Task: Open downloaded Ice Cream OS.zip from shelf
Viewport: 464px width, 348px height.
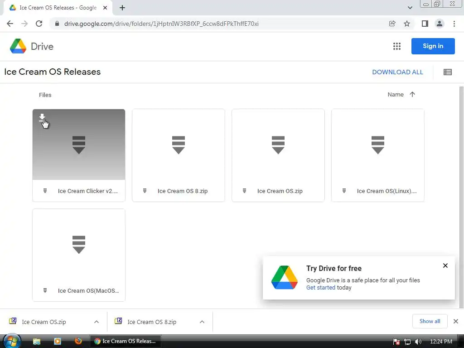Action: pyautogui.click(x=44, y=322)
